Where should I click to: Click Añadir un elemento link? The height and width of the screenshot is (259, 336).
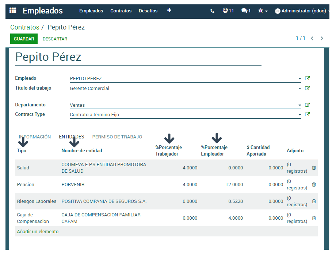click(x=38, y=232)
